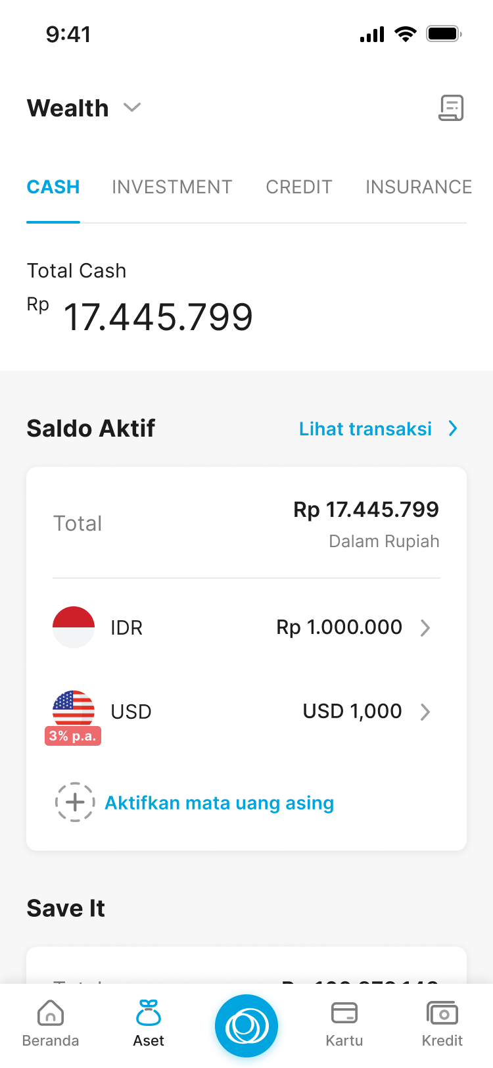Tap the US flag icon

pyautogui.click(x=74, y=708)
